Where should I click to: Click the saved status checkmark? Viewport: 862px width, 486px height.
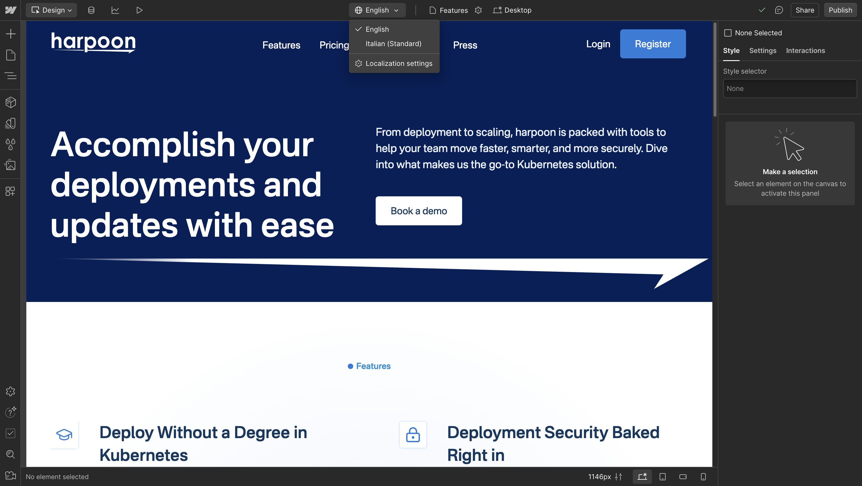click(x=762, y=10)
